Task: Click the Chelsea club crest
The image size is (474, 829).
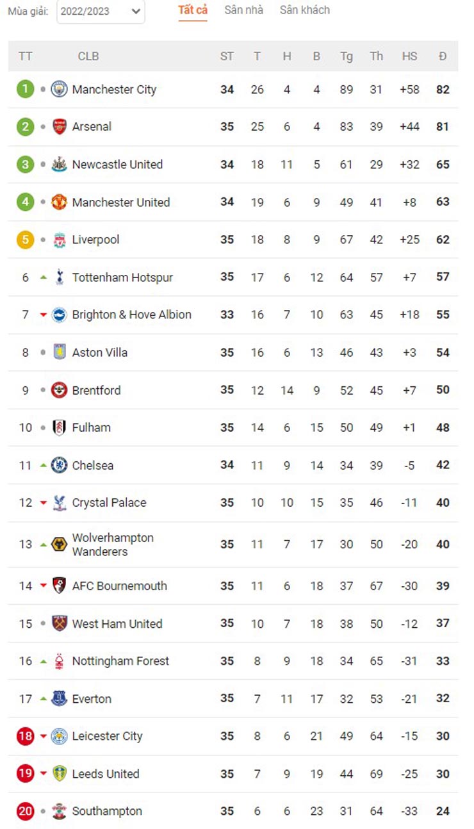Action: [x=59, y=465]
